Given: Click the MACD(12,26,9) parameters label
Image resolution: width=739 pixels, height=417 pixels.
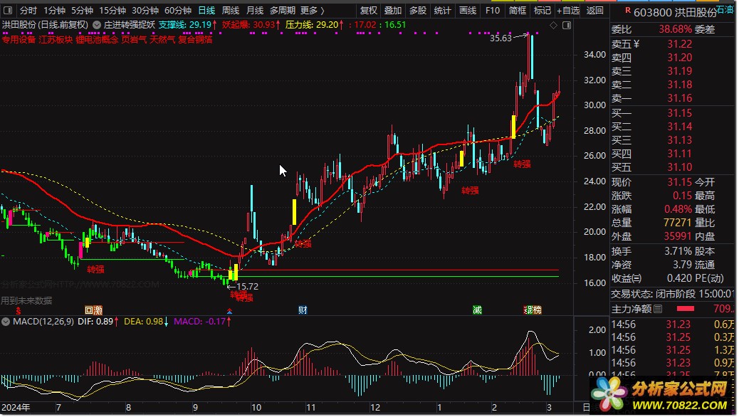Looking at the screenshot, I should 43,322.
